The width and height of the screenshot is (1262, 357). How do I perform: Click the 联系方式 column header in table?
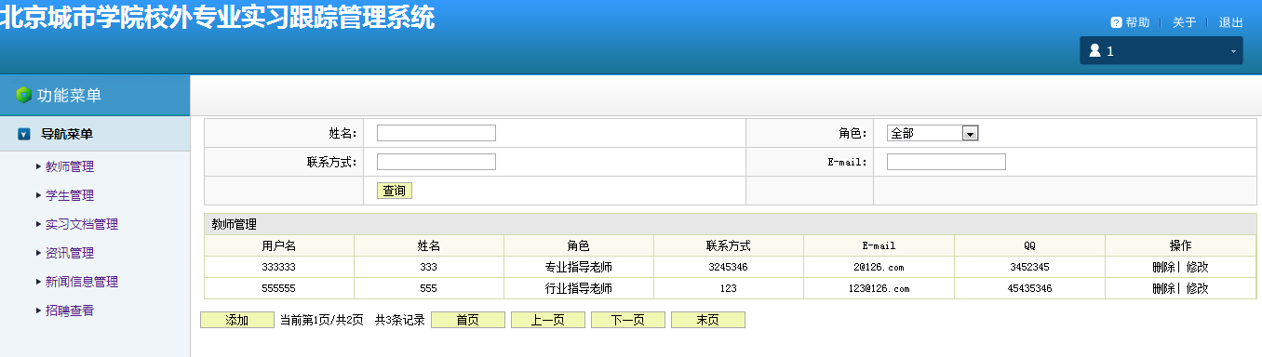pyautogui.click(x=729, y=245)
